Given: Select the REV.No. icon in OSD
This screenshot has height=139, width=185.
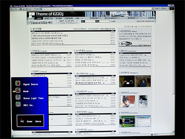Looking at the screenshot, I should (x=18, y=104).
